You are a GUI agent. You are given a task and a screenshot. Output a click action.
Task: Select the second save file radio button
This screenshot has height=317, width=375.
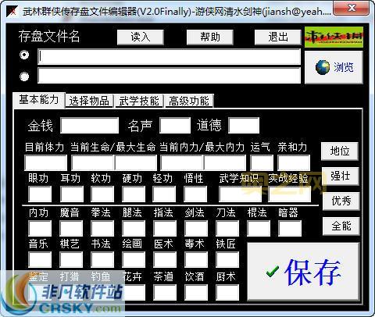click(24, 77)
